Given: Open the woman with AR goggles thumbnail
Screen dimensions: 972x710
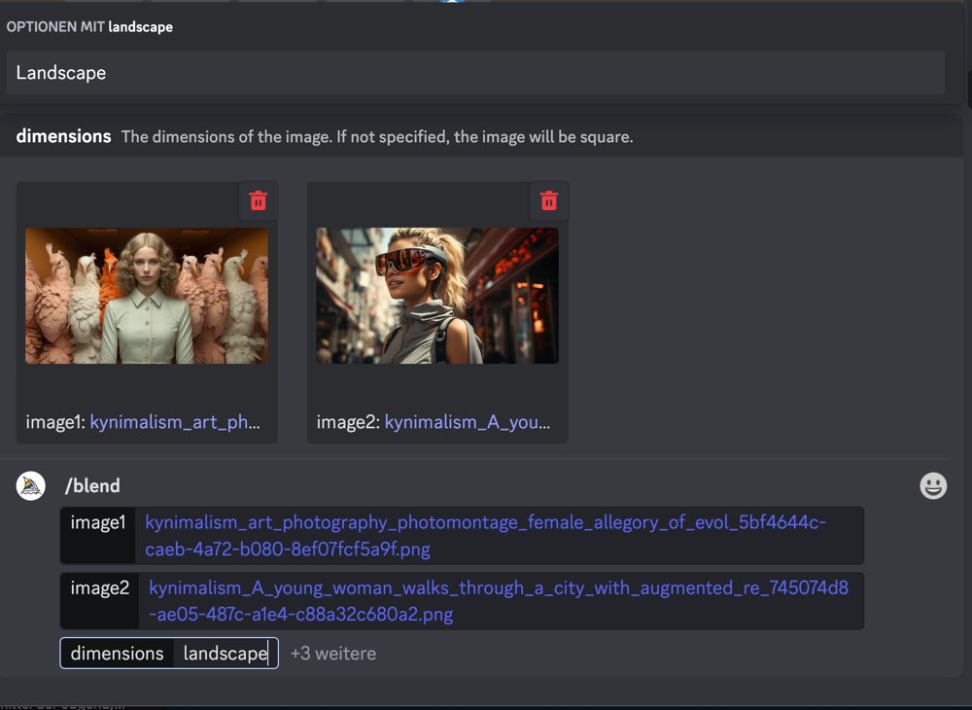Looking at the screenshot, I should [x=437, y=296].
